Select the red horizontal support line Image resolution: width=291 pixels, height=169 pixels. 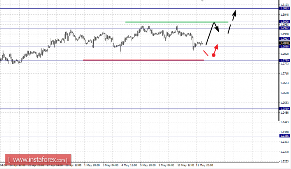tap(143, 60)
